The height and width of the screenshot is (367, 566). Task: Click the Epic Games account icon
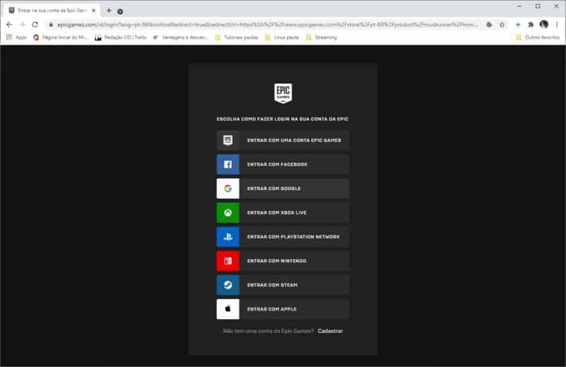pos(228,140)
